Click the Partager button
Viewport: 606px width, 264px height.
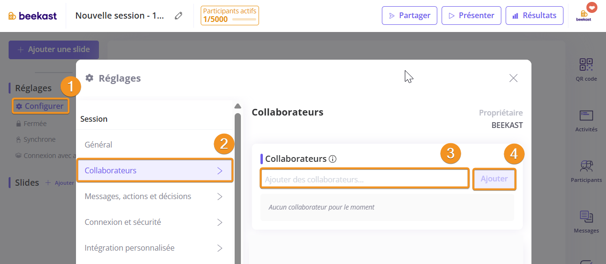pyautogui.click(x=409, y=15)
